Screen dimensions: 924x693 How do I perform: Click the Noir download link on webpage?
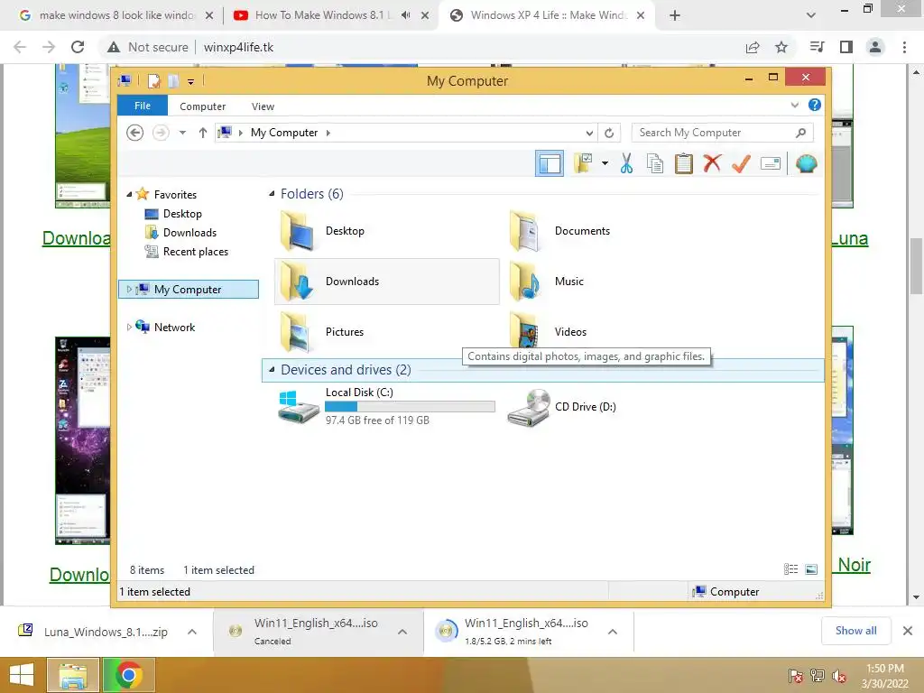pos(854,565)
